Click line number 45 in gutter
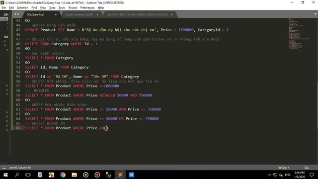Viewport: 318px width, 179px height. (x=18, y=30)
